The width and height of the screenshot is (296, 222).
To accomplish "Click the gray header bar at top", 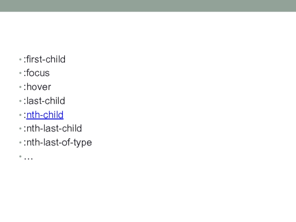I will click(x=148, y=6).
